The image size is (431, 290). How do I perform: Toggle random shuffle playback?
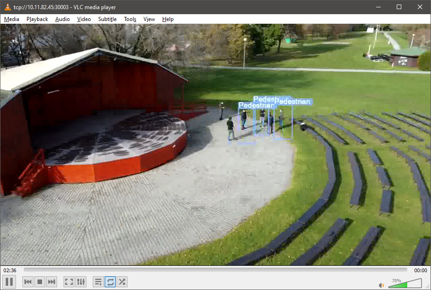pos(122,282)
